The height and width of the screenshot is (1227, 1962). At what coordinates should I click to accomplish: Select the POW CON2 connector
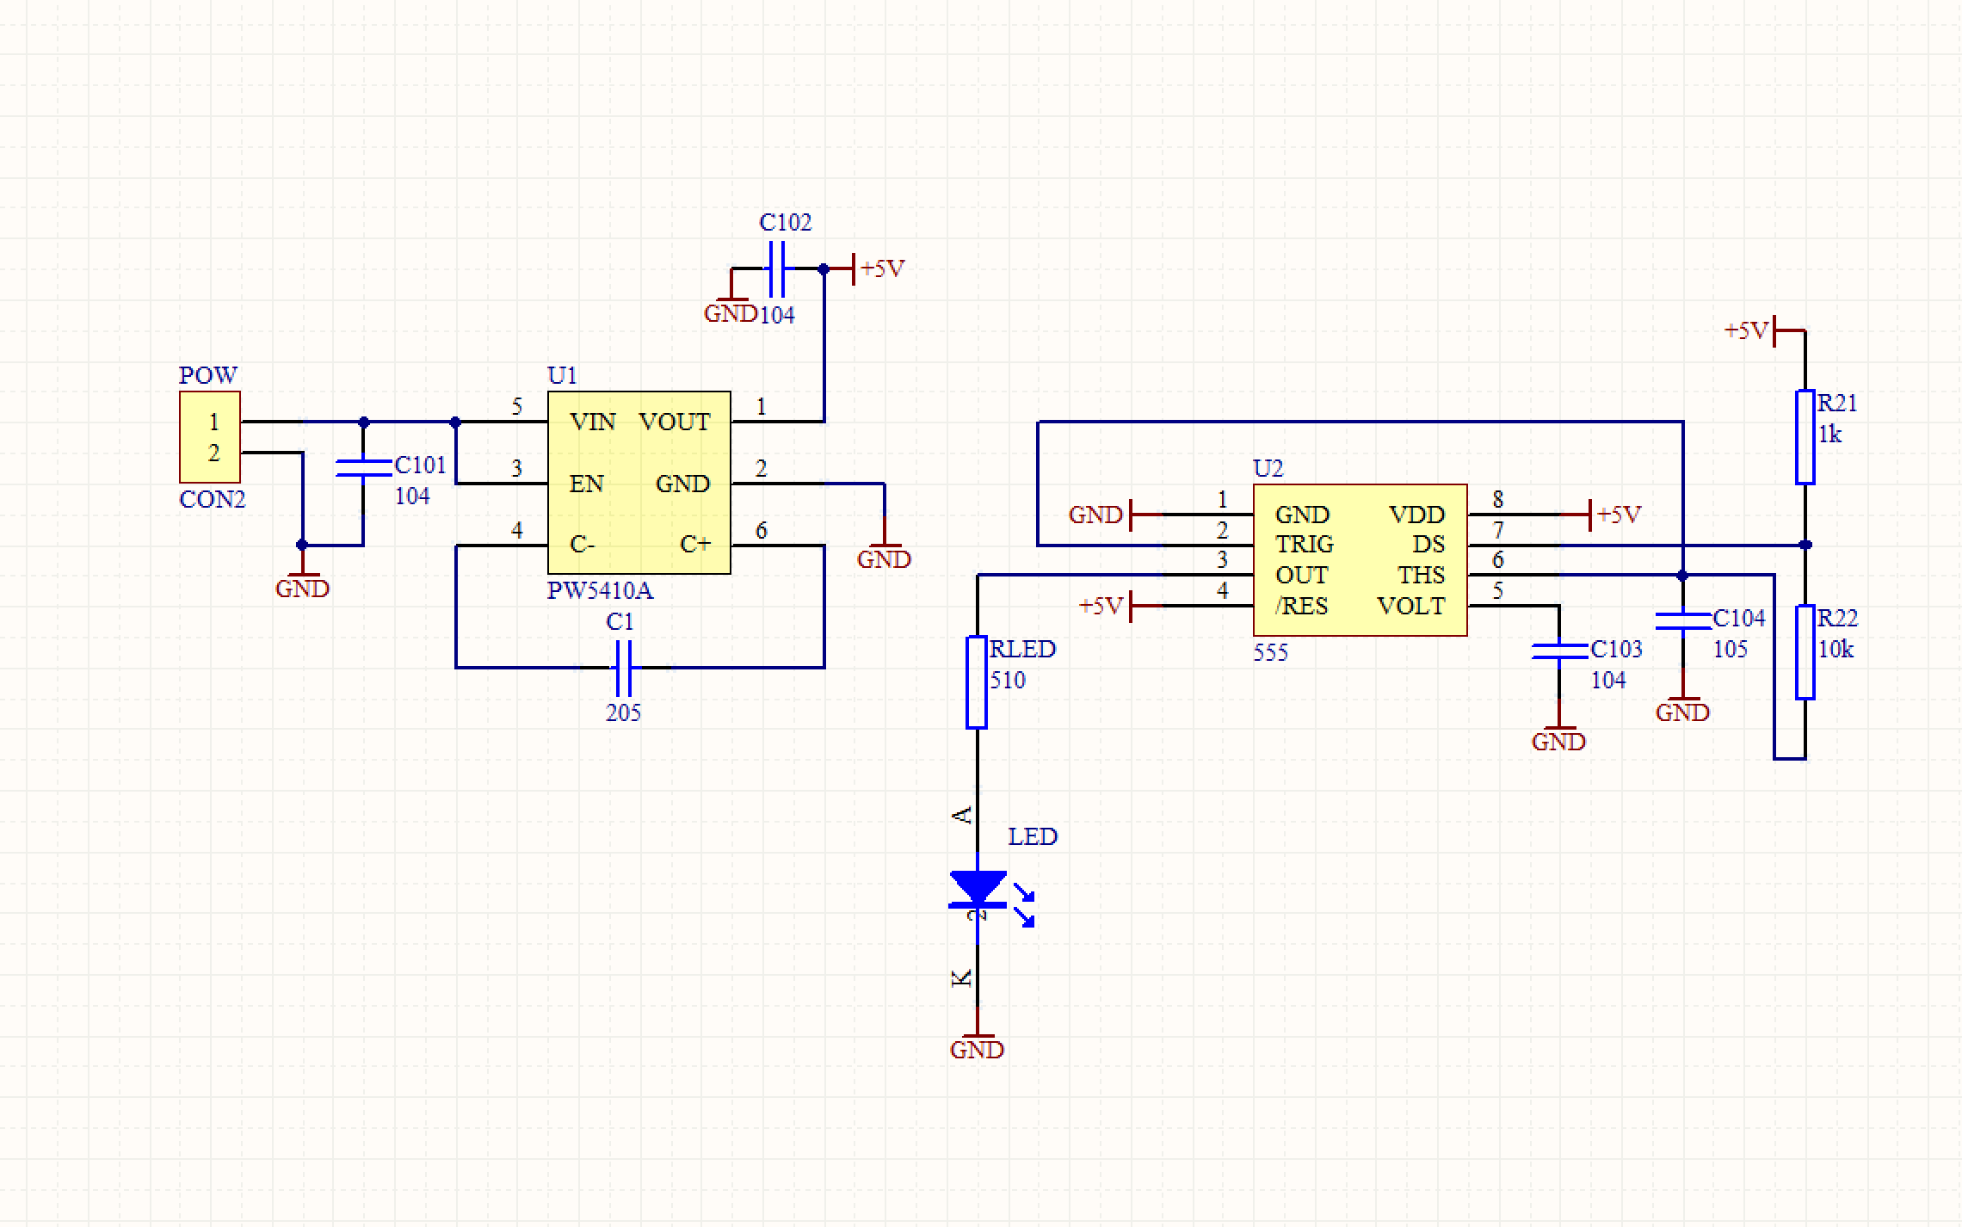click(x=210, y=437)
